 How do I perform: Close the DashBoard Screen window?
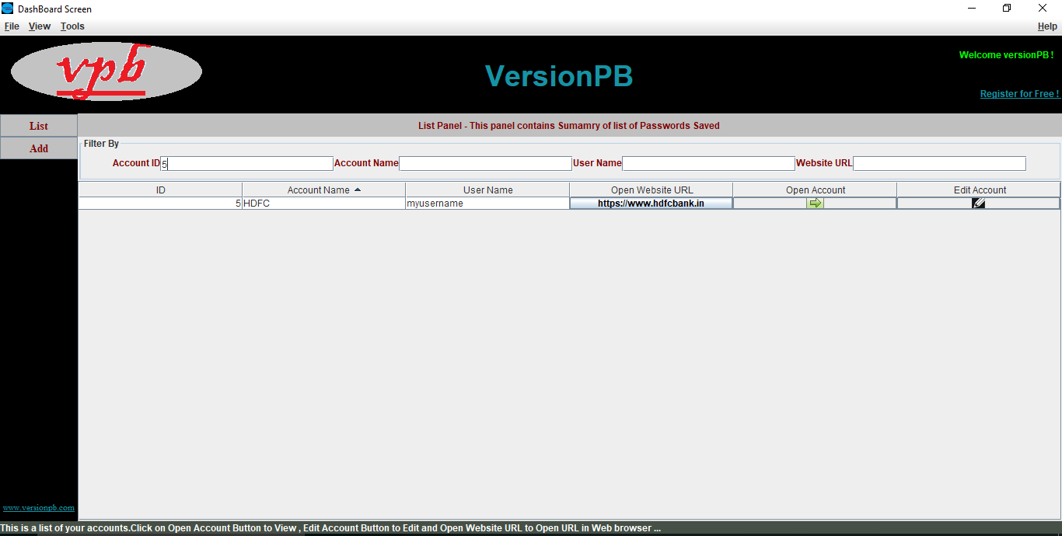click(x=1043, y=9)
